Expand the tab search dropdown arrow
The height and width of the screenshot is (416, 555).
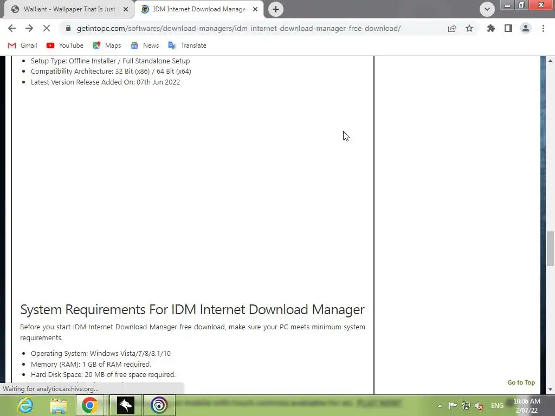(x=487, y=9)
